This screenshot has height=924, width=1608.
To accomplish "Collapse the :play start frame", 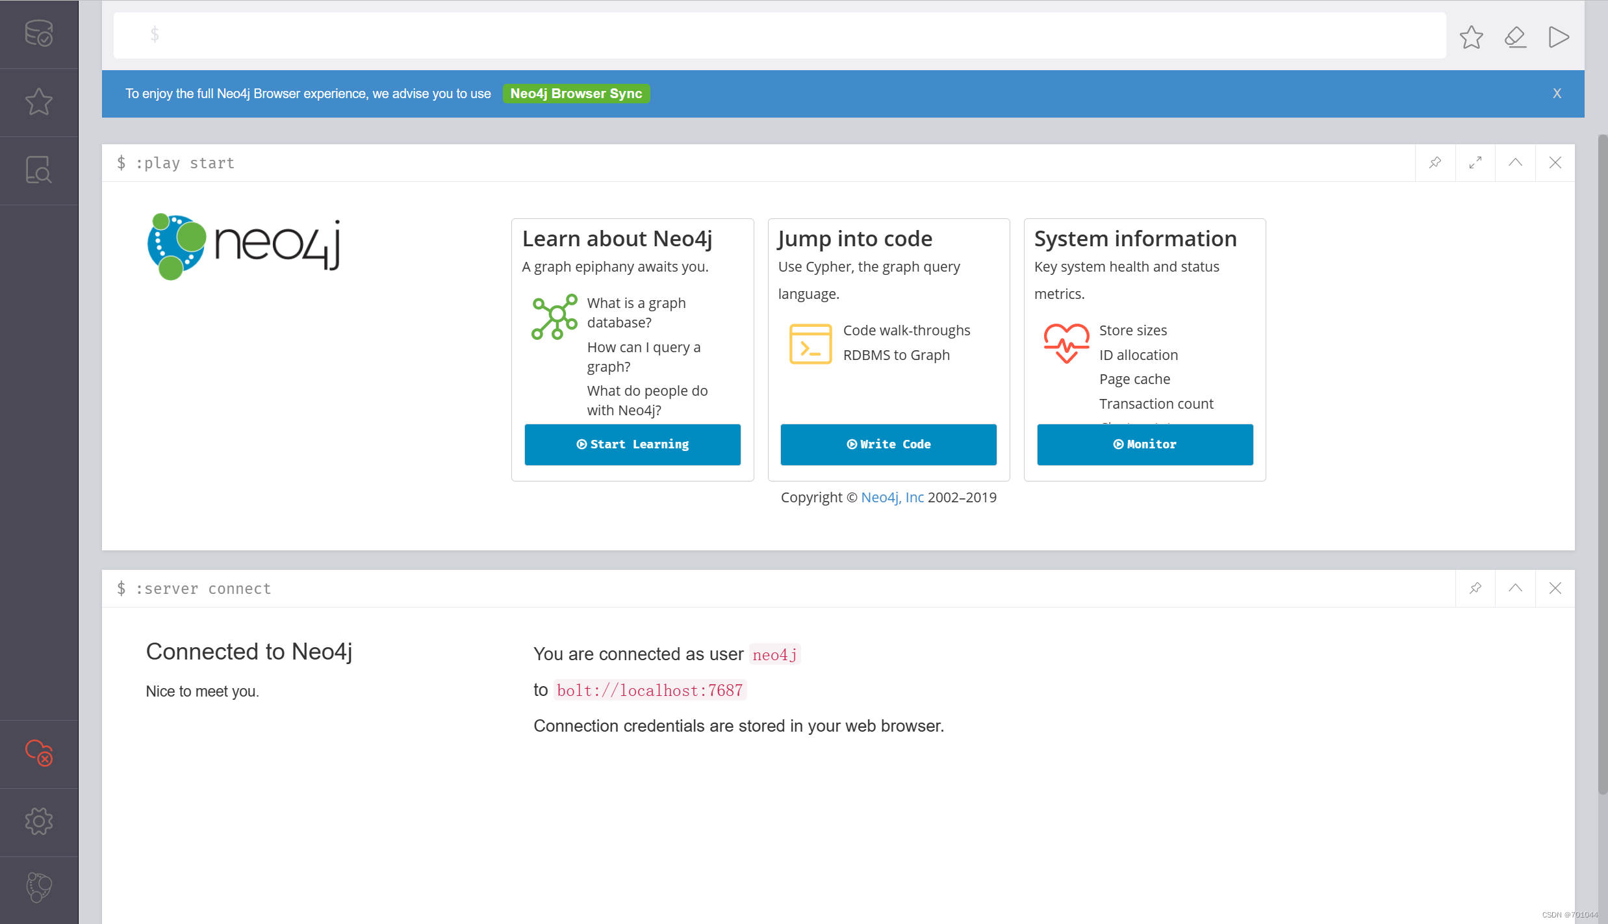I will point(1515,162).
